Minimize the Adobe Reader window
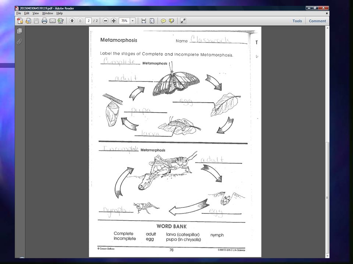Screen dimensions: 353x264 point(309,8)
